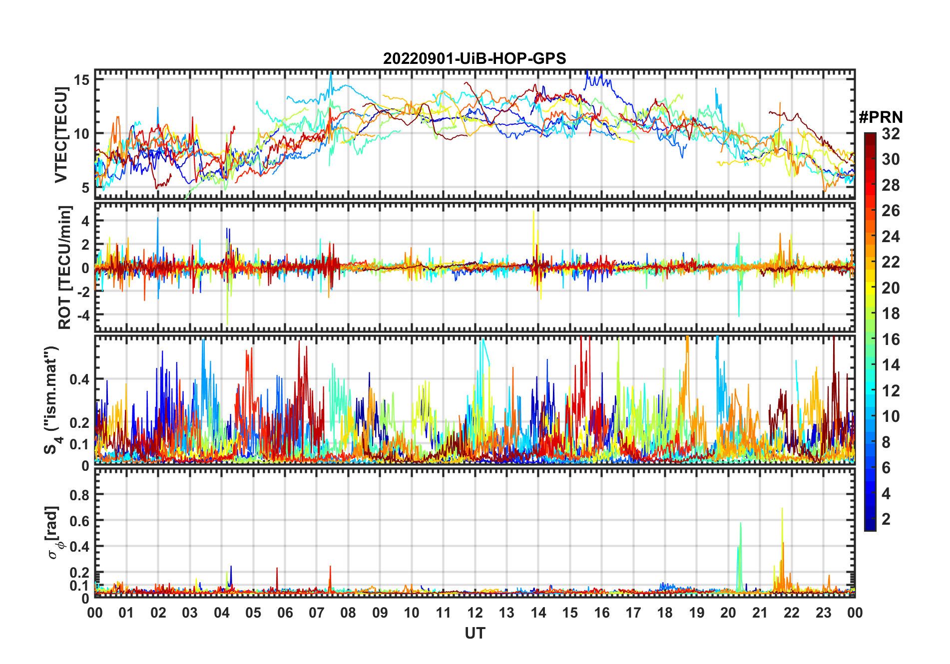Select hour tick 22 on UT axis
The width and height of the screenshot is (950, 664).
[792, 613]
